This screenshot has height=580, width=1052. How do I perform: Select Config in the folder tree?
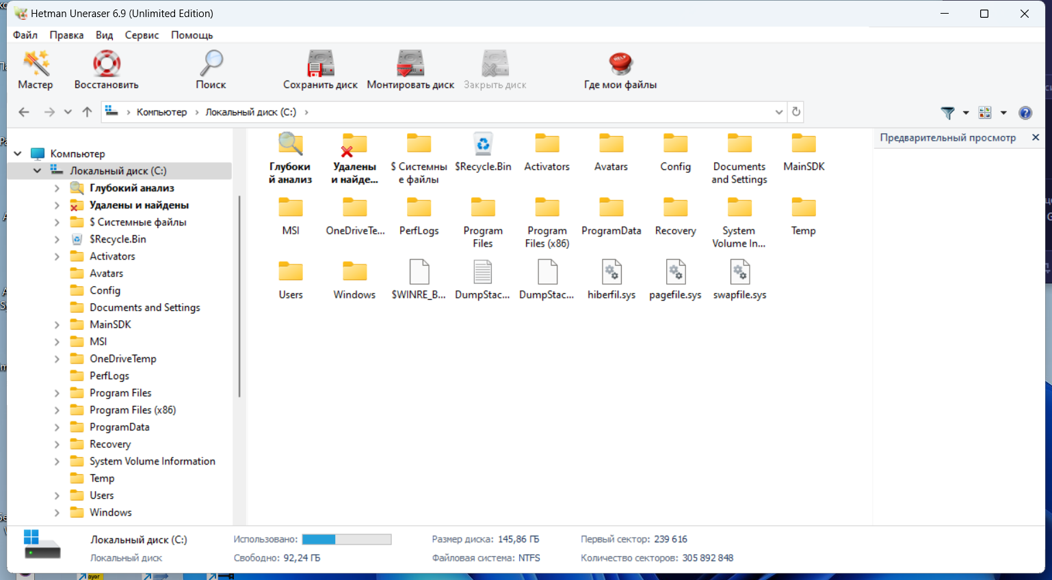tap(105, 290)
